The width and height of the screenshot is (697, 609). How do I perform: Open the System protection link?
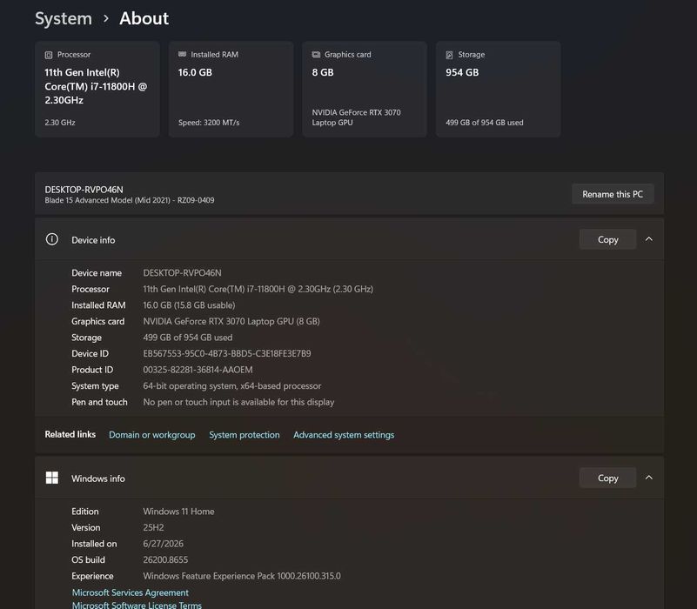pos(245,435)
